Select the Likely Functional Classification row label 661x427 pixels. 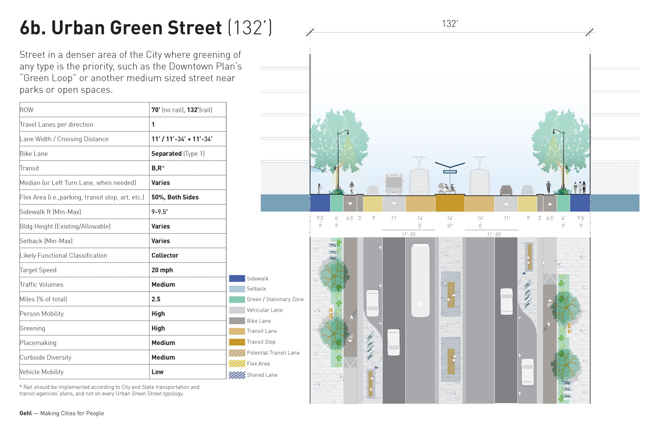[x=63, y=255]
